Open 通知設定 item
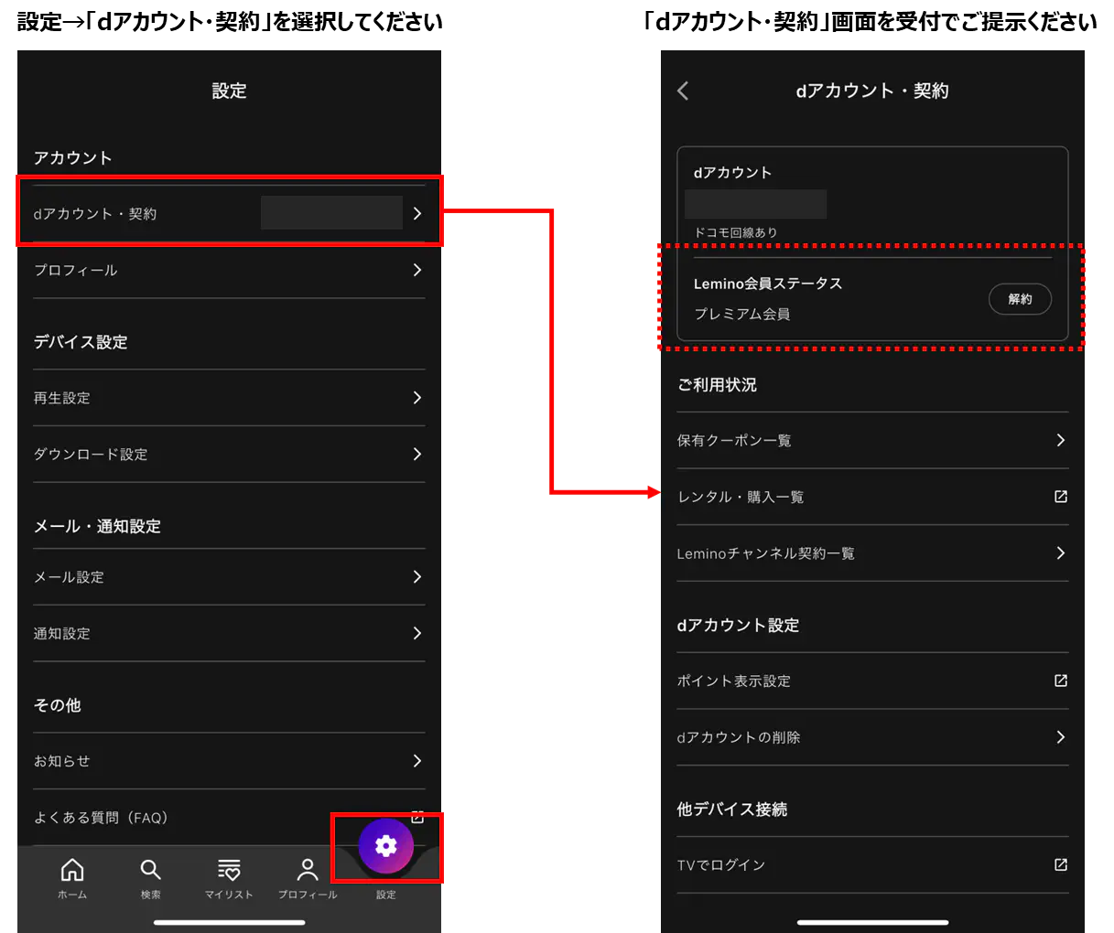This screenshot has width=1114, height=933. click(x=229, y=633)
